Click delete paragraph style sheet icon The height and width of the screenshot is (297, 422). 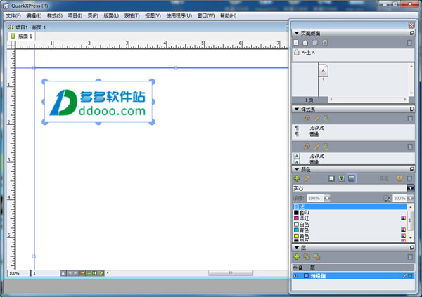(410, 119)
